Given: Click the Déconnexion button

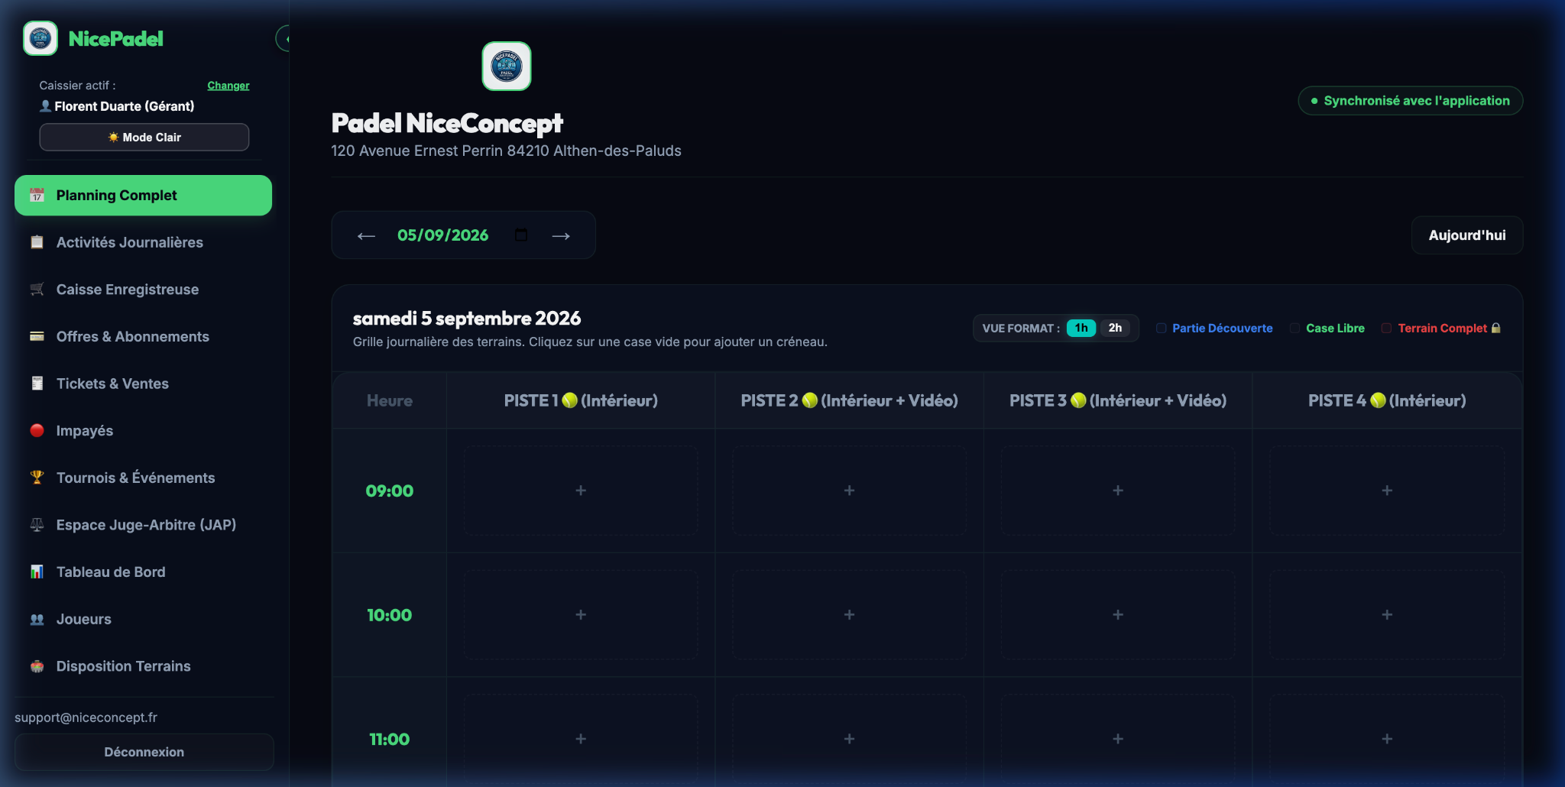Looking at the screenshot, I should 144,752.
